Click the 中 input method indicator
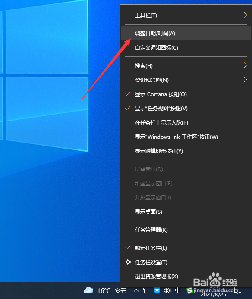 tap(177, 291)
